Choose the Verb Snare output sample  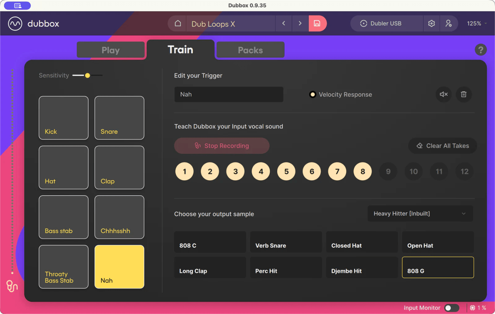click(286, 242)
